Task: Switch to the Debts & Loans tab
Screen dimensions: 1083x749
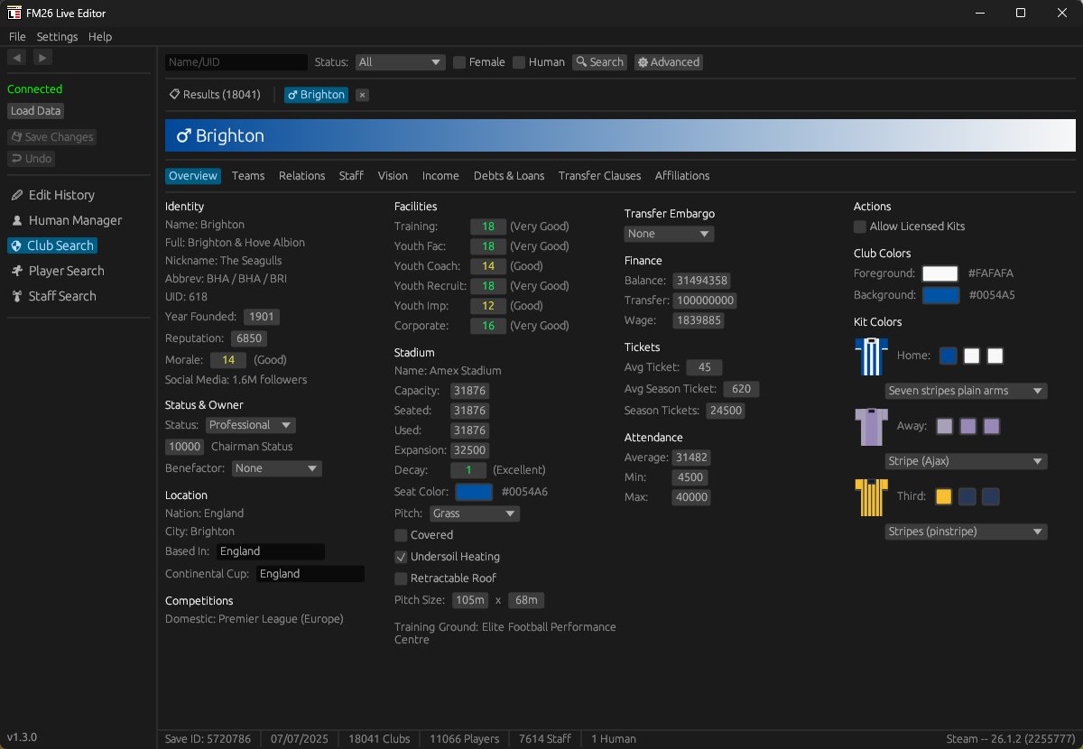Action: (x=508, y=175)
